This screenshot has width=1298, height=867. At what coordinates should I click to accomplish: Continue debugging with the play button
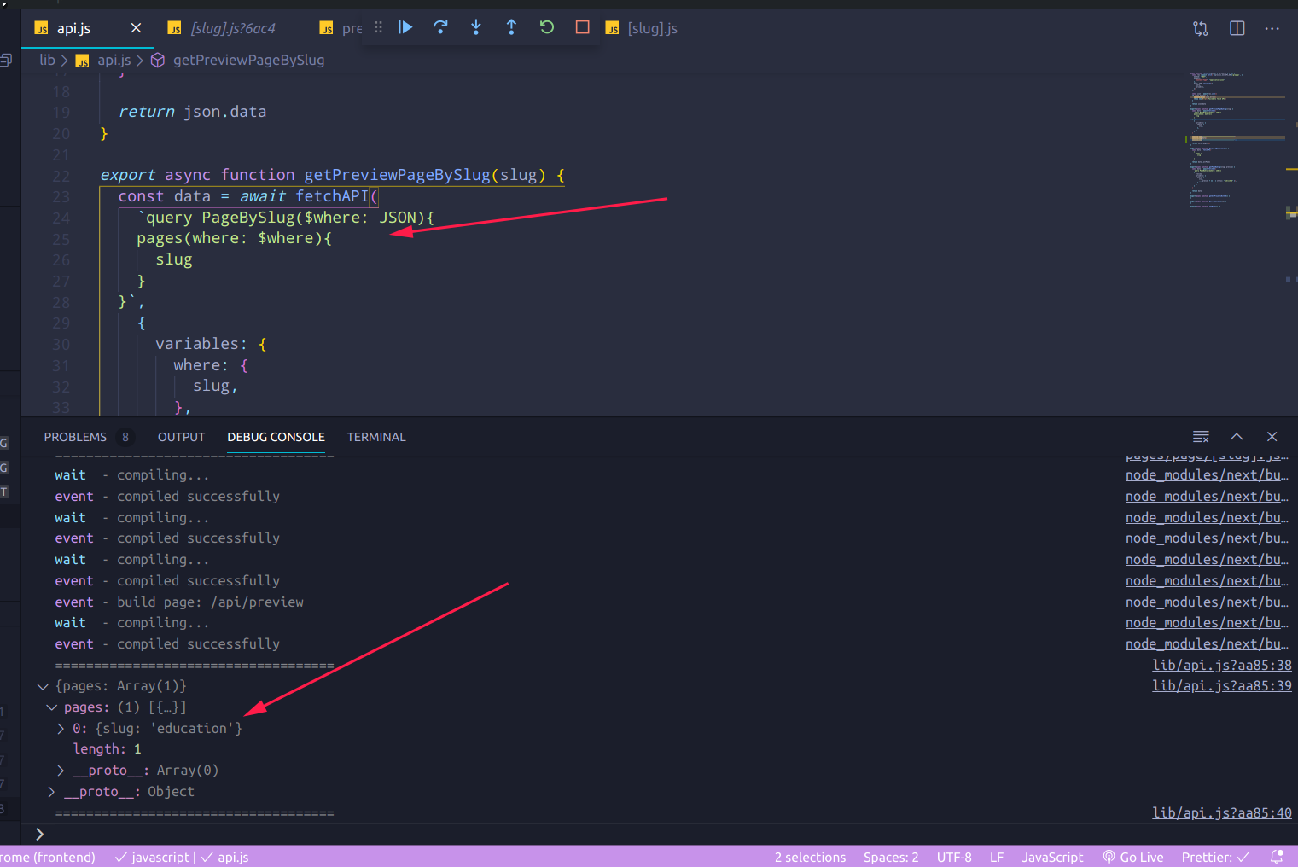coord(405,27)
